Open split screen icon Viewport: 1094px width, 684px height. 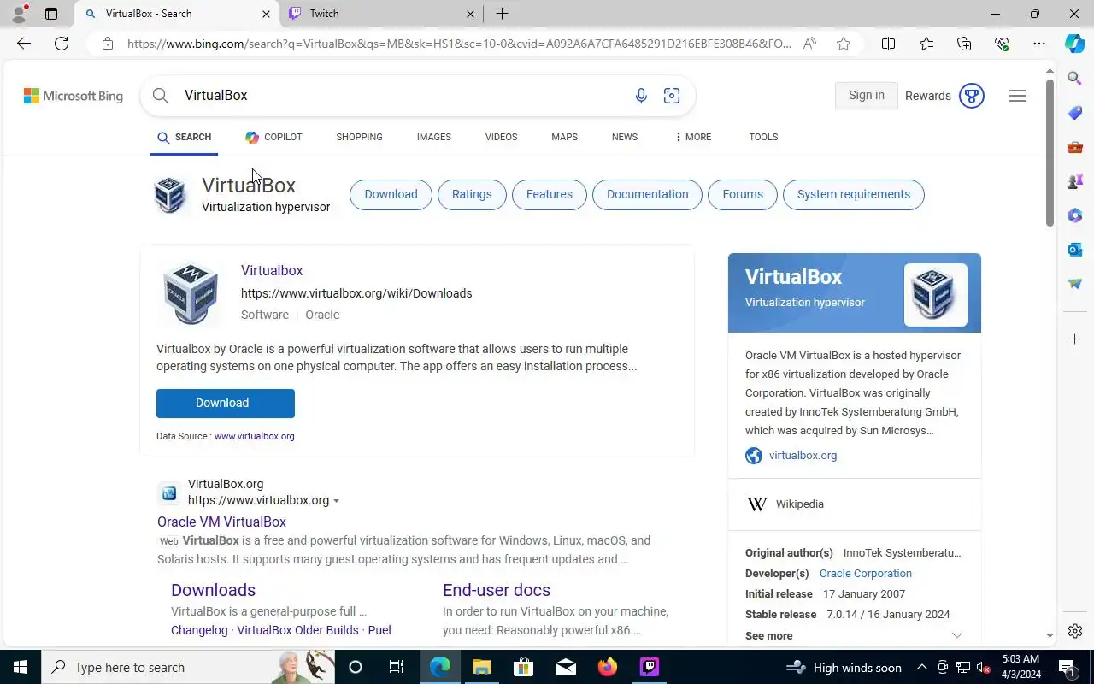coord(888,44)
